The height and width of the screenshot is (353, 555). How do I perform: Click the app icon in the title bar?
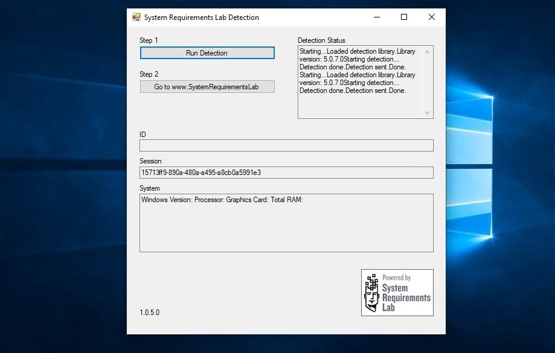click(136, 17)
